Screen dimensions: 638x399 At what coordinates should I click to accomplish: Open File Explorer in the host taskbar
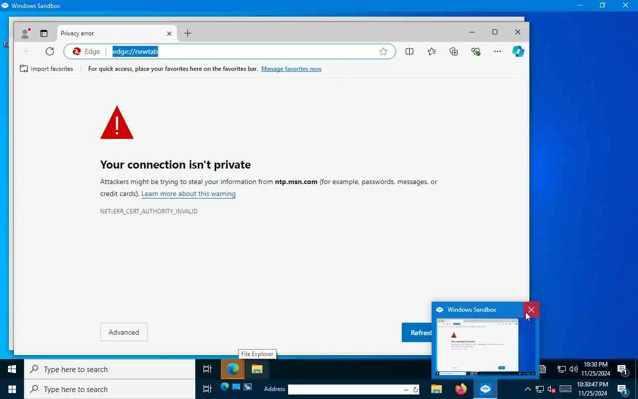(x=437, y=389)
